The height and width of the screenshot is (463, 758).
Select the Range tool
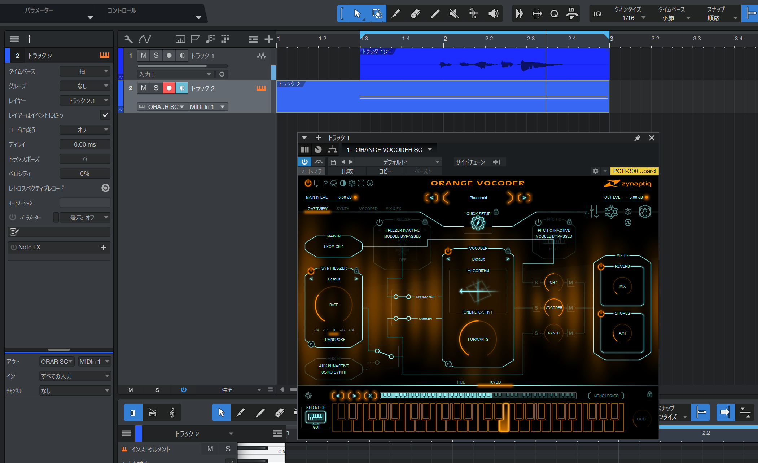click(377, 14)
